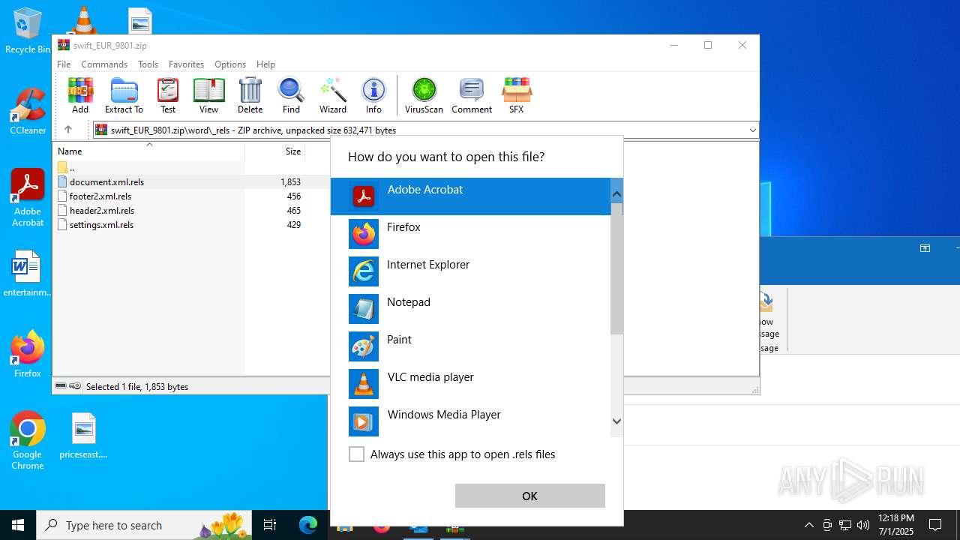Click the Google Chrome desktop shortcut

click(x=28, y=441)
